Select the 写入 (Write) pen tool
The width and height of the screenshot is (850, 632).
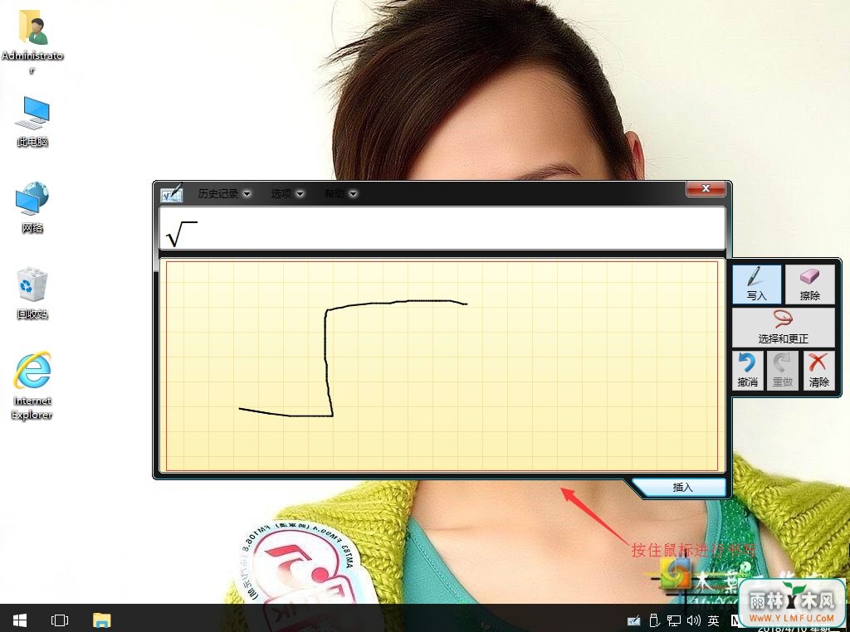pos(756,284)
